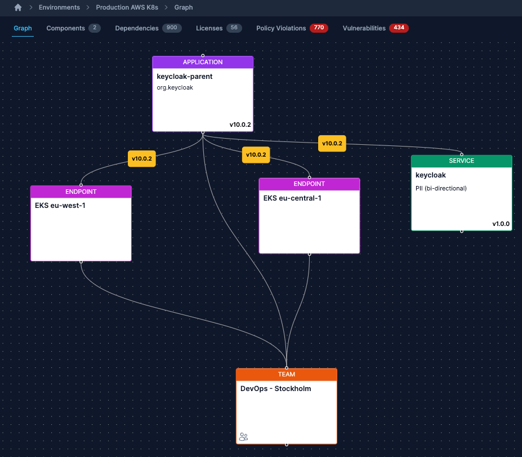The image size is (522, 457).
Task: Open the Policy Violations tab
Action: click(292, 28)
